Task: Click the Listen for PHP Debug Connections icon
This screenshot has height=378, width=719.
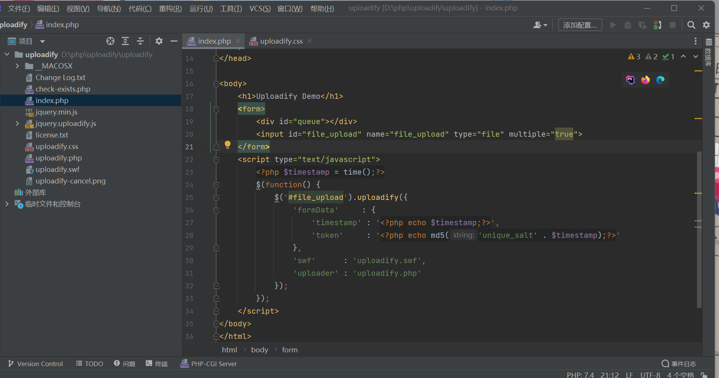Action: 658,25
